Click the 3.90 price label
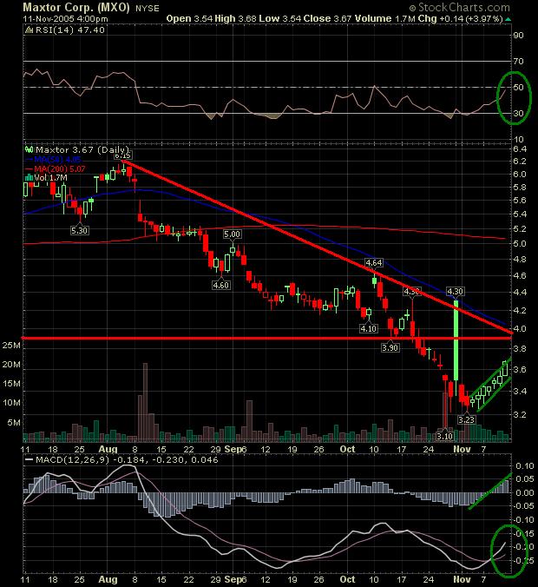Screen dimensions: 538x587 coord(390,348)
